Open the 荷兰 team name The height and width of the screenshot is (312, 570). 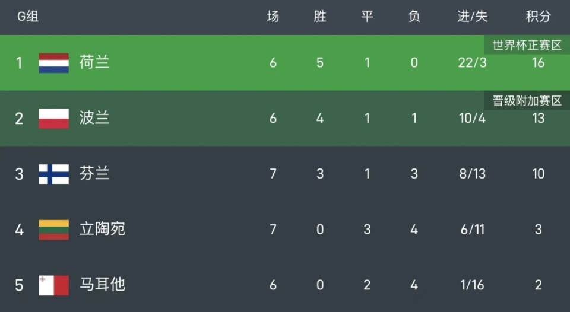[95, 63]
